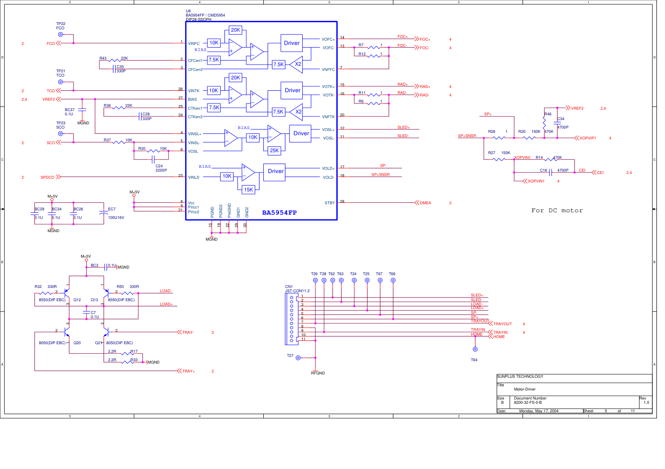Click the 15K resistor box inside U6

pyautogui.click(x=249, y=190)
